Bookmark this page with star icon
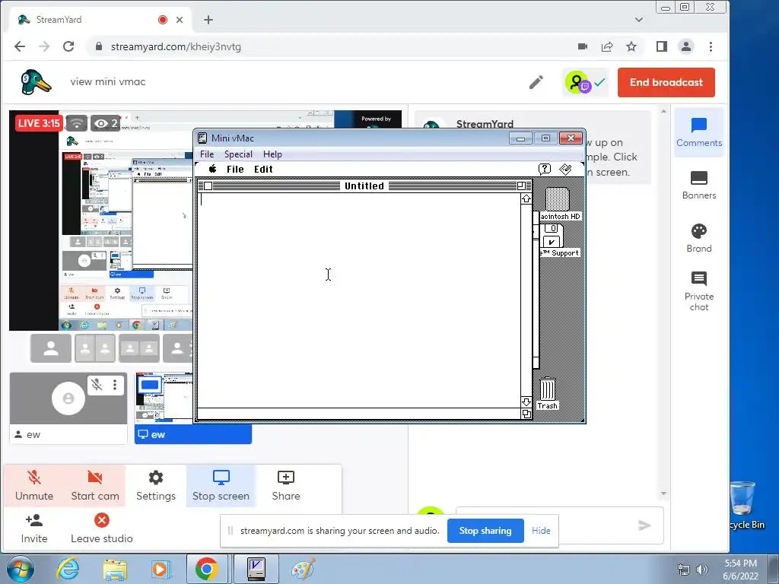Viewport: 779px width, 584px height. pos(631,46)
